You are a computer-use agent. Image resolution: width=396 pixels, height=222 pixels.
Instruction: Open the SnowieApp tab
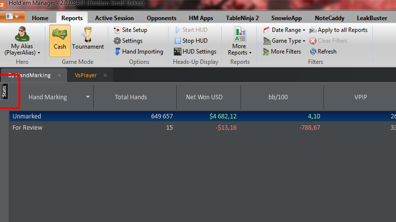[x=287, y=18]
